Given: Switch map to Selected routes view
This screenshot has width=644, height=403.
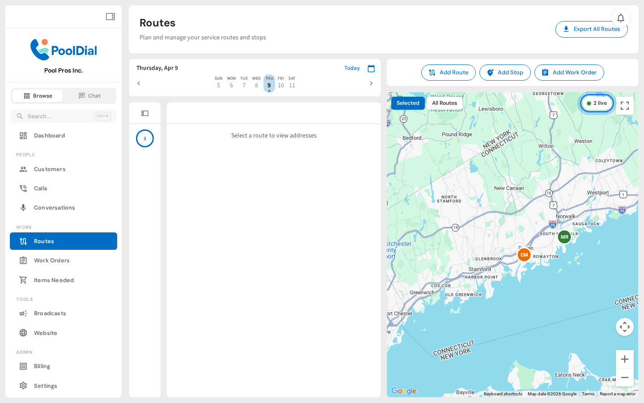Looking at the screenshot, I should (407, 103).
